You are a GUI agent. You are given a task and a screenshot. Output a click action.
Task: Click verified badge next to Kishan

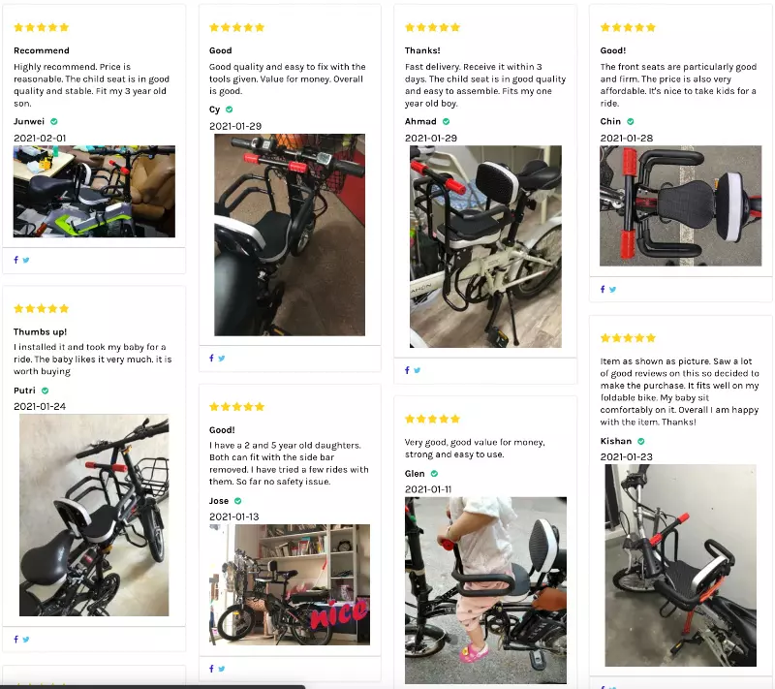(641, 441)
